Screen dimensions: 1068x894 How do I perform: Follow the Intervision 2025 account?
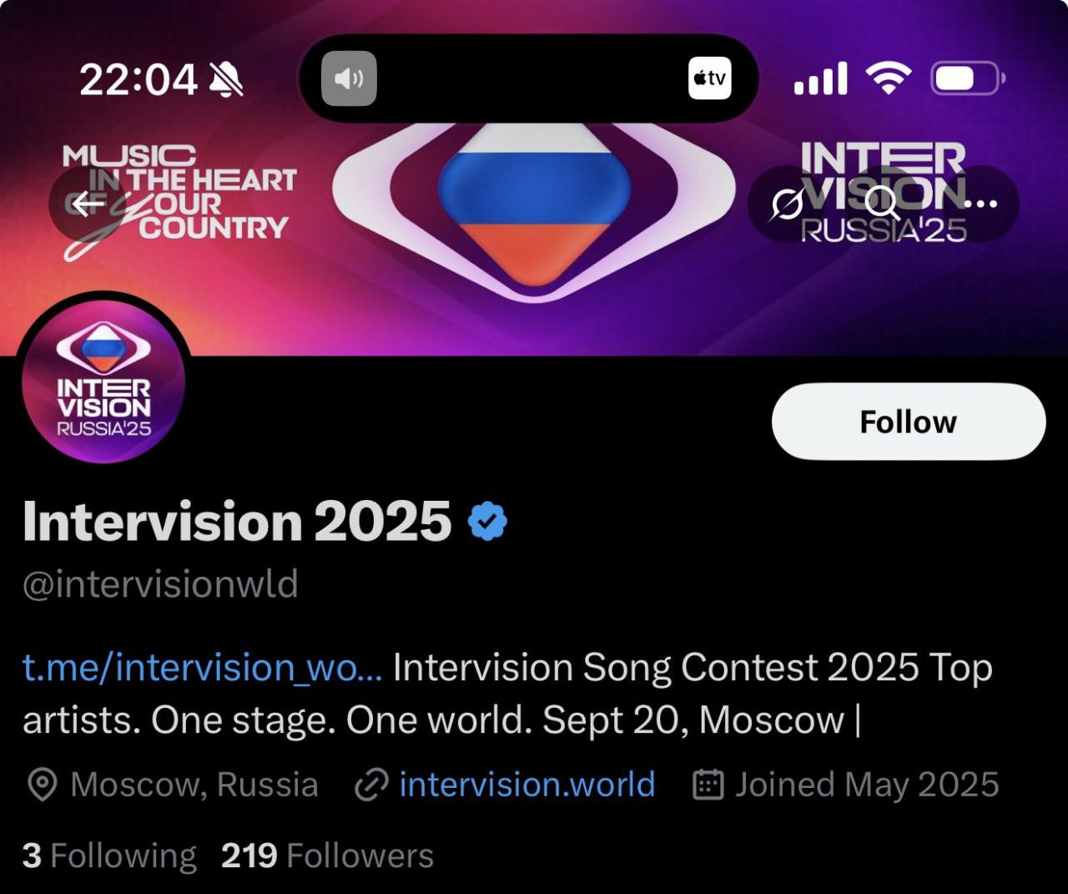(909, 422)
